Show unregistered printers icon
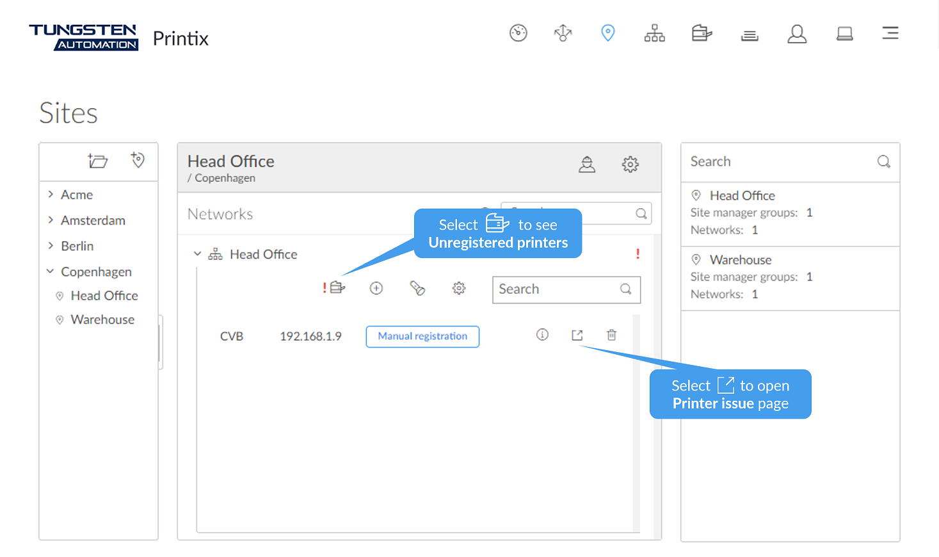Screen dimensions: 939x557 (337, 288)
